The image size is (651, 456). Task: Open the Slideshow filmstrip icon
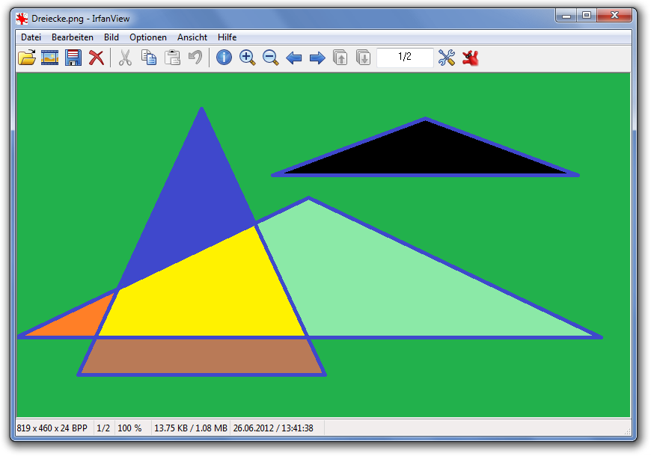[x=50, y=58]
